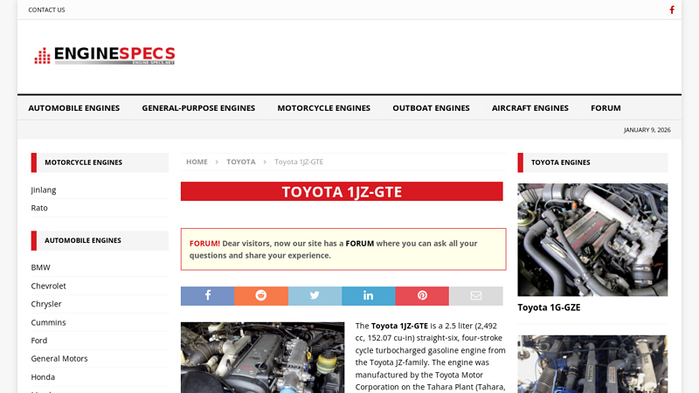Click the January 9, 2026 date
The height and width of the screenshot is (393, 699).
(647, 129)
